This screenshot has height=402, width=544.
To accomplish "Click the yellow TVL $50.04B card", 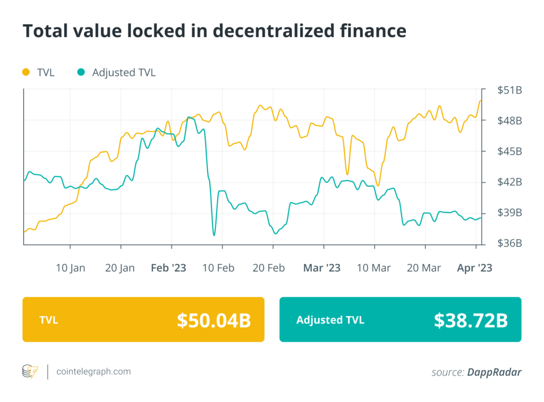I will click(x=143, y=319).
